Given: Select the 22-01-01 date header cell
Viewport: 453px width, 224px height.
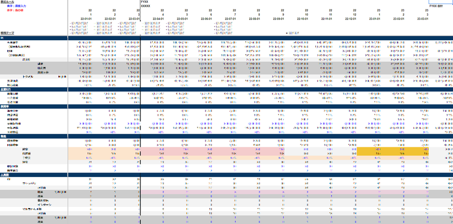Looking at the screenshot, I should point(86,19).
